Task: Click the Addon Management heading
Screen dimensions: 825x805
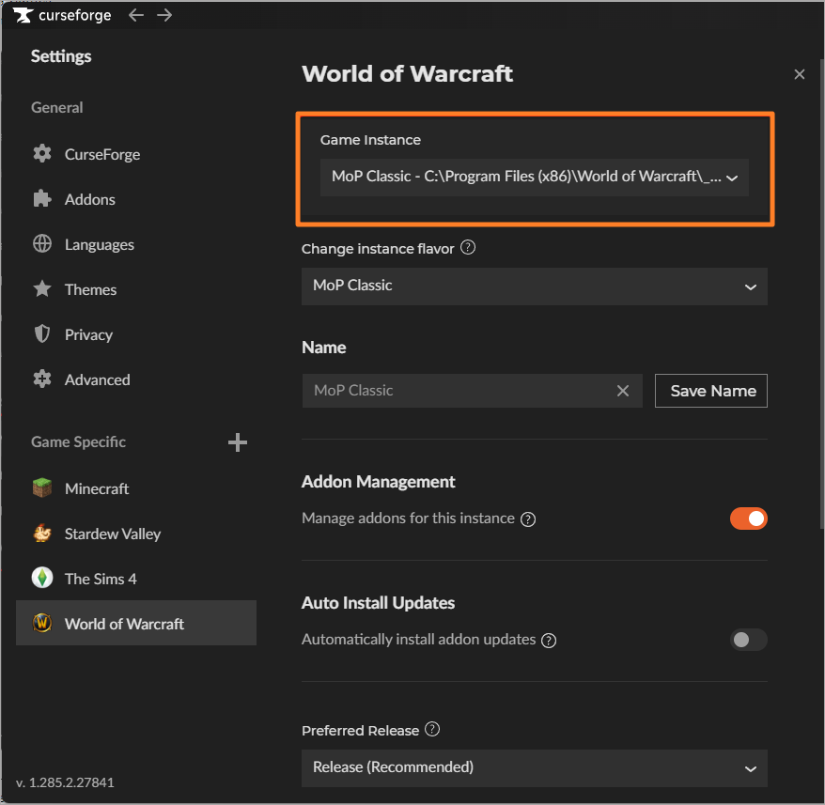Action: pyautogui.click(x=378, y=482)
